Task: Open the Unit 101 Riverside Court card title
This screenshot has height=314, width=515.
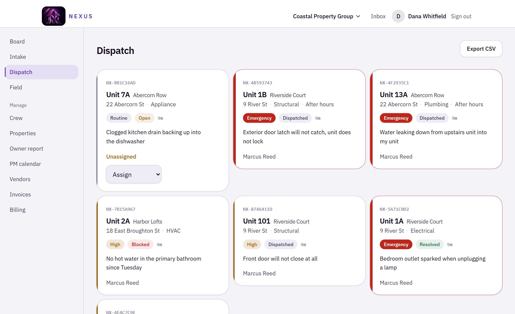Action: pyautogui.click(x=276, y=221)
